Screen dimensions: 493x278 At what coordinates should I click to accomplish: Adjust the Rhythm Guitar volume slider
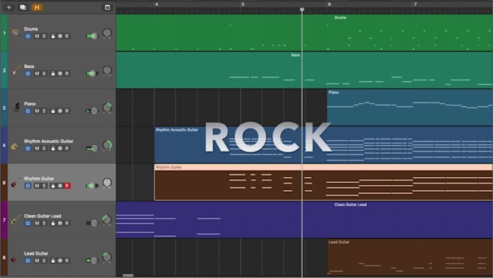(92, 186)
